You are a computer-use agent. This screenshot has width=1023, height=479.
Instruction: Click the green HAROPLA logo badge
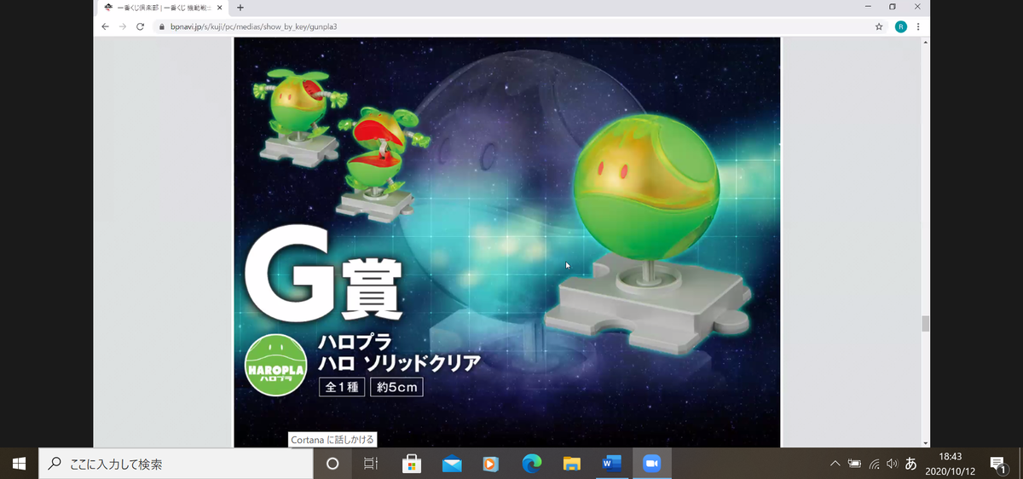(x=275, y=363)
